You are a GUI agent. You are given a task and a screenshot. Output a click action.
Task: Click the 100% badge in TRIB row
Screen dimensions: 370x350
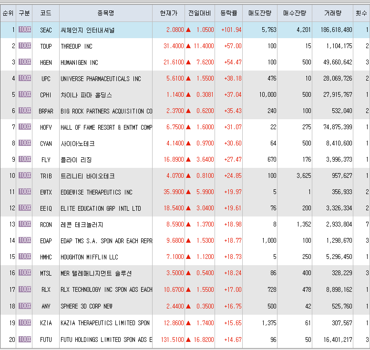click(25, 175)
